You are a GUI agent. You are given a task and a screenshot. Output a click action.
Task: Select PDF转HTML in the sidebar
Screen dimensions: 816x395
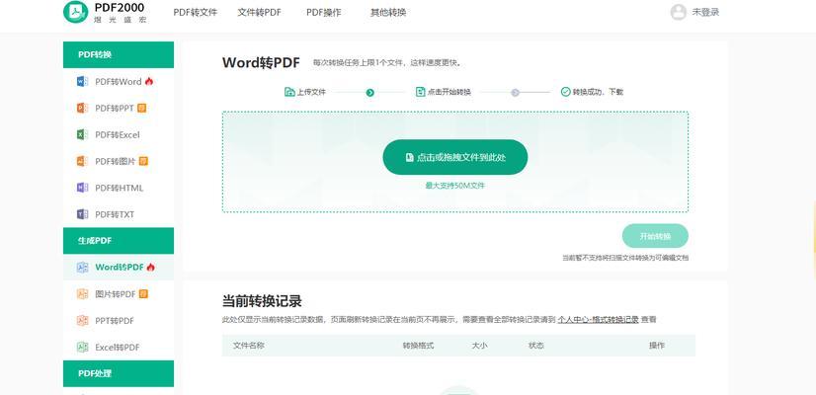119,188
